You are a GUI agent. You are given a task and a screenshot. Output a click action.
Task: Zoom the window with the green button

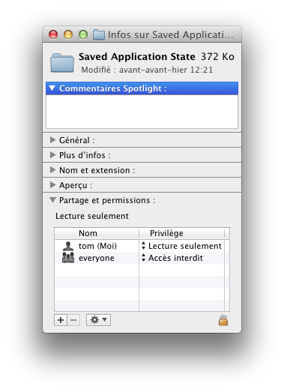[x=83, y=34]
